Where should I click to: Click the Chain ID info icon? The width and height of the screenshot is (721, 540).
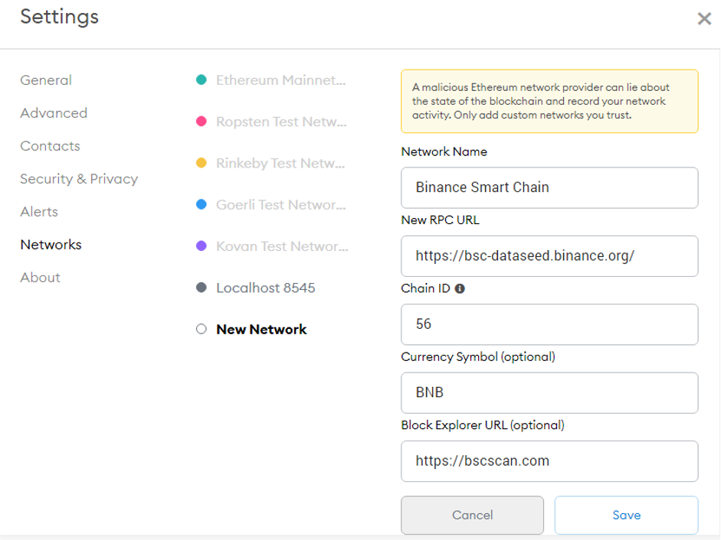tap(460, 288)
